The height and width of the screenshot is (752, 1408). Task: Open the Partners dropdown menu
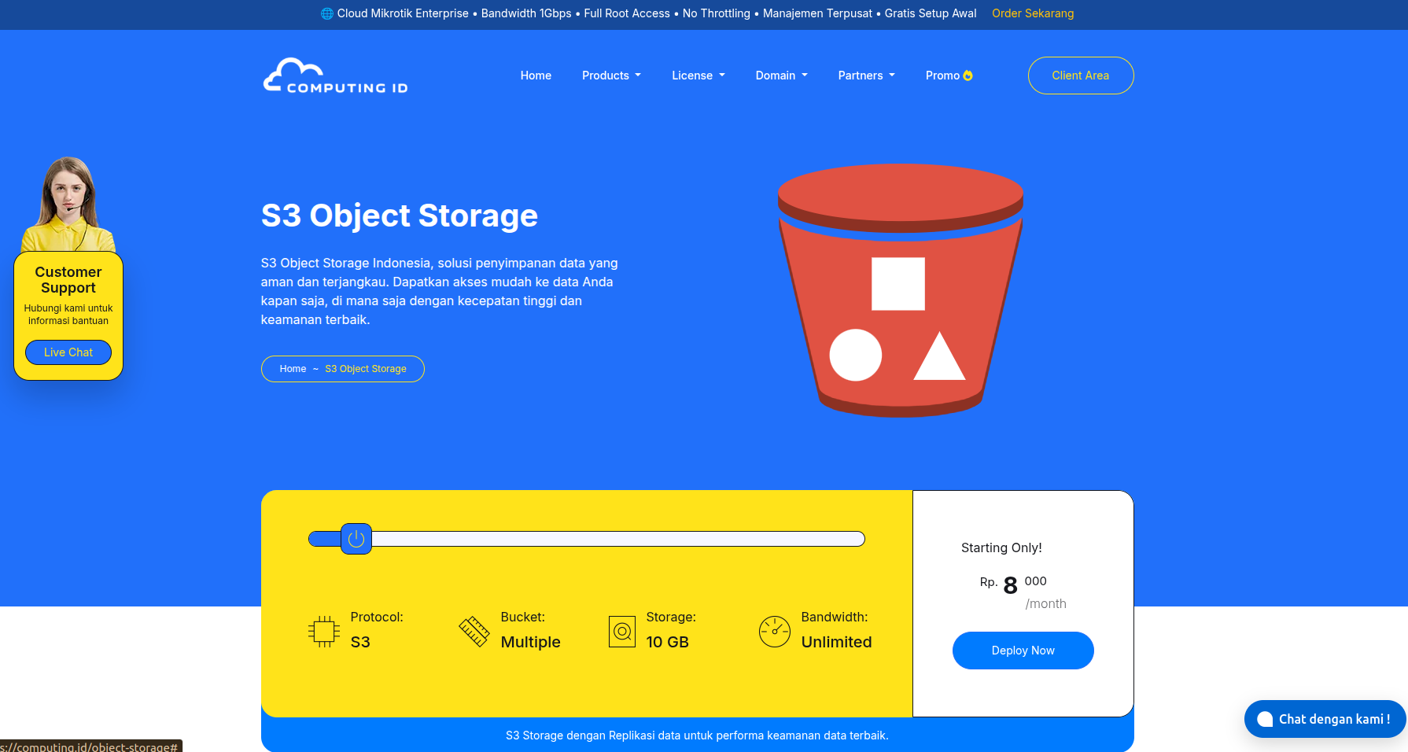(866, 76)
